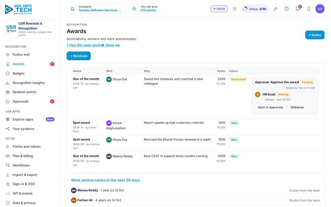Click Kavya Raghunathan's KR avatar
This screenshot has height=207, width=331.
(109, 123)
